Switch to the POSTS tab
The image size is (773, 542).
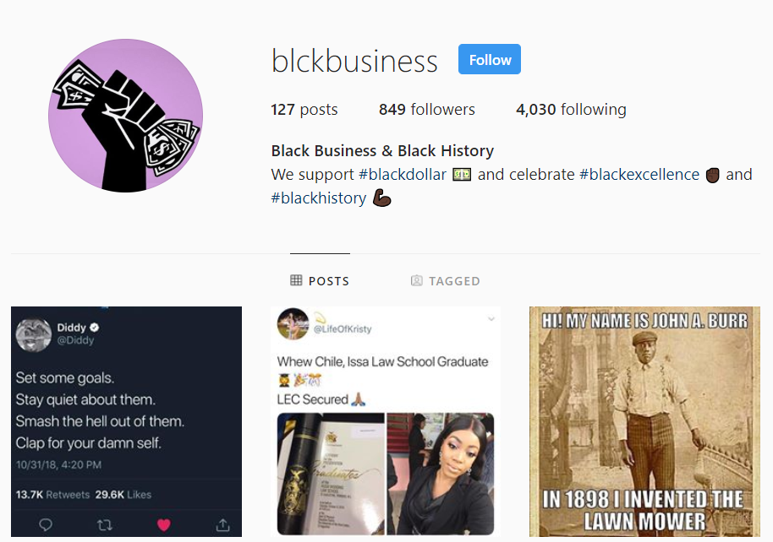320,280
